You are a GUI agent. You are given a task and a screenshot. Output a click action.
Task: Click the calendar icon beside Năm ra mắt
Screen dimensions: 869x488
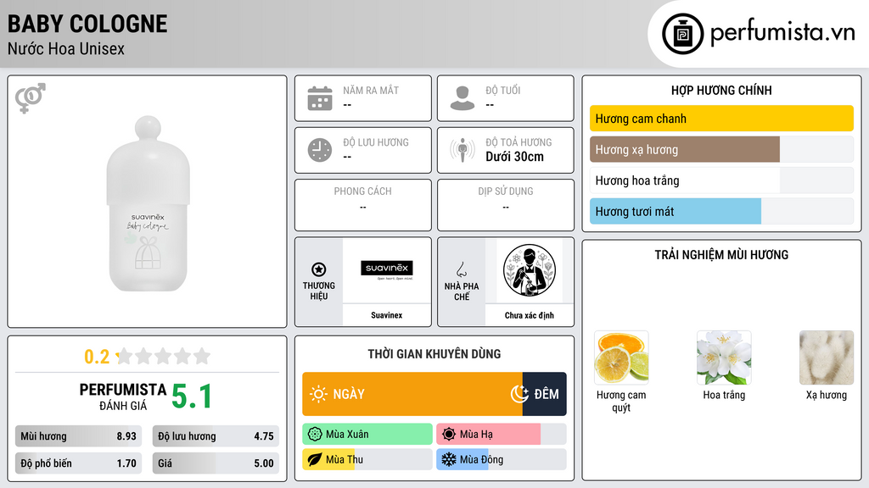click(x=320, y=98)
